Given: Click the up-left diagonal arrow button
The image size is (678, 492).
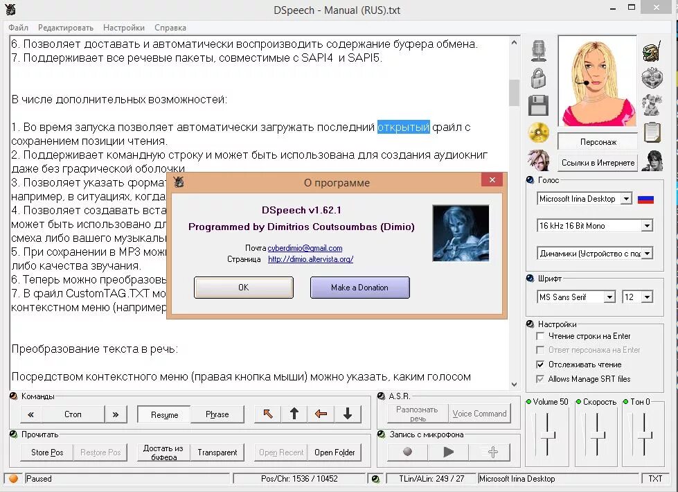Looking at the screenshot, I should 268,414.
